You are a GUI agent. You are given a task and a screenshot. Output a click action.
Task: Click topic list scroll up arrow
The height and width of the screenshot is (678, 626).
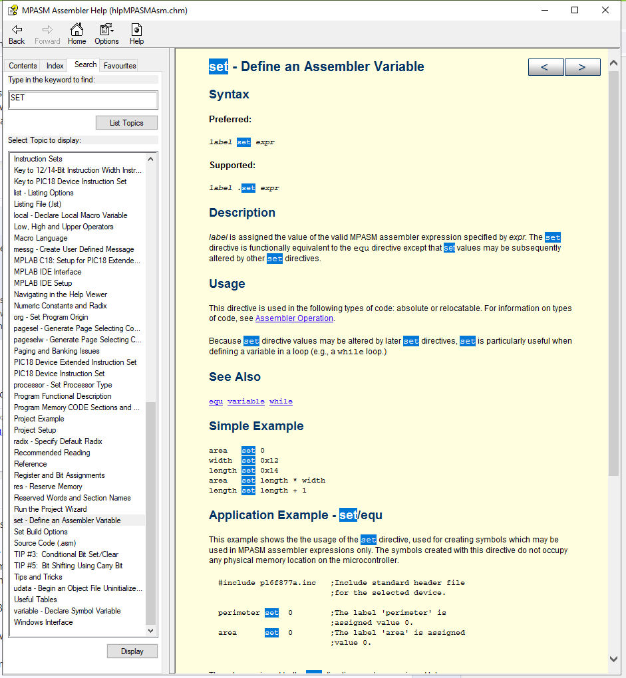[150, 159]
